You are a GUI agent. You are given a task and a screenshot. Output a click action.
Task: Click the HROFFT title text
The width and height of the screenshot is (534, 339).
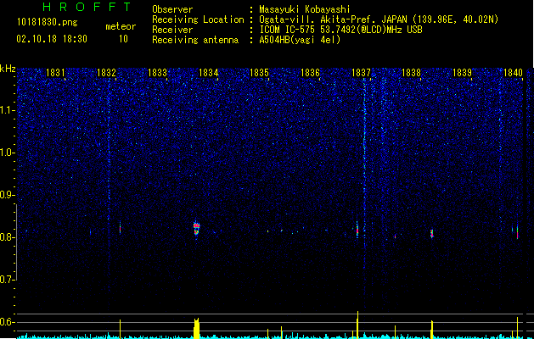[87, 7]
